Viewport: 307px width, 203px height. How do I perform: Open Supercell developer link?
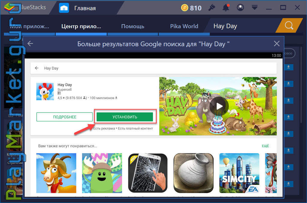pos(64,90)
